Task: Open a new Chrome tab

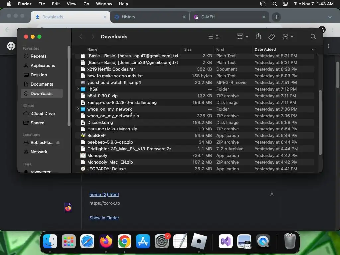Action: (x=276, y=17)
